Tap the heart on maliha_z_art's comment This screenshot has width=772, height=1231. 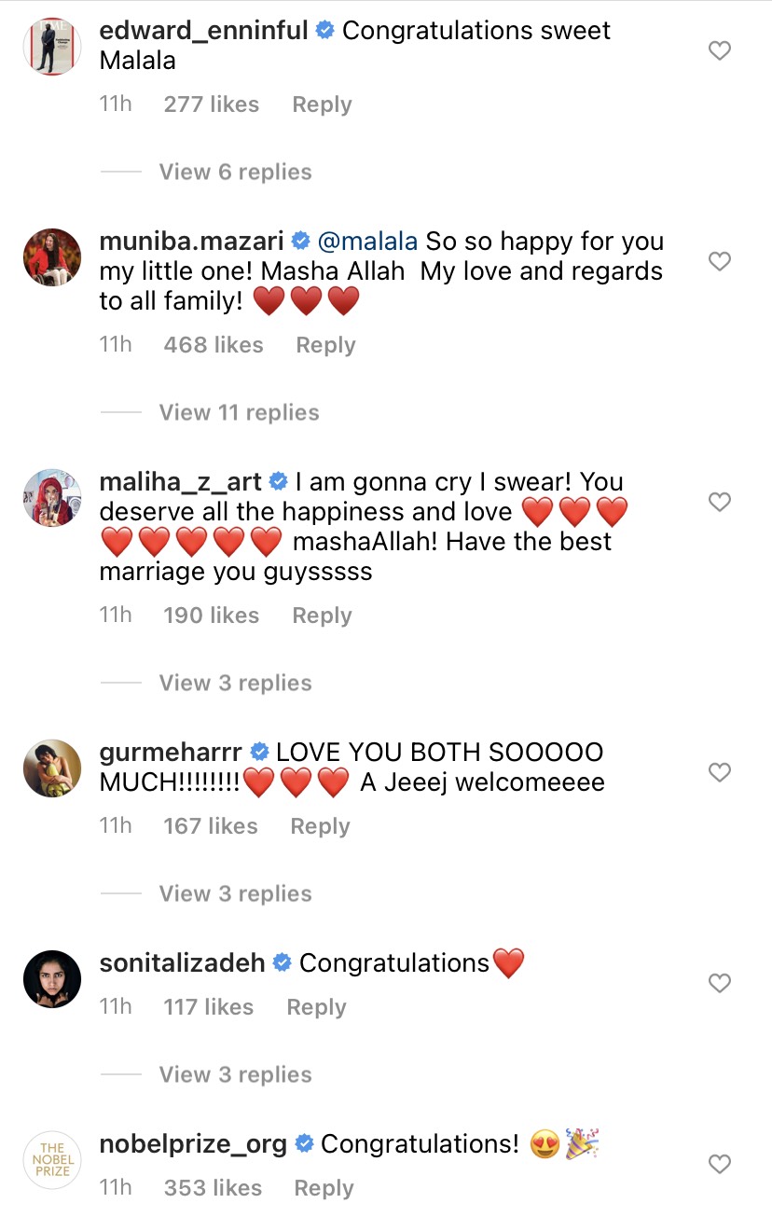point(719,502)
